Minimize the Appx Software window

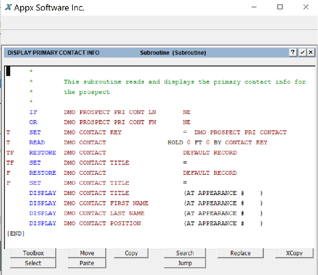(254, 7)
